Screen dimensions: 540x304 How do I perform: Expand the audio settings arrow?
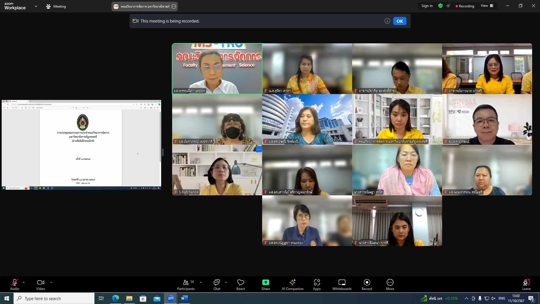point(24,282)
